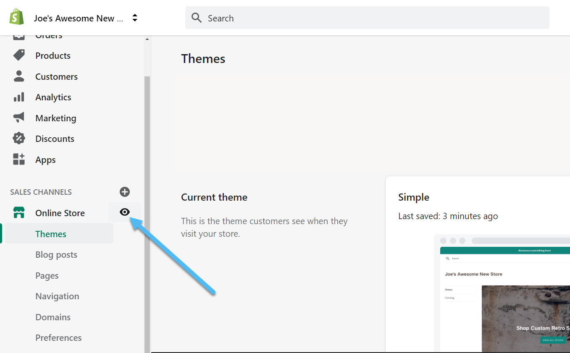Click the Customers person icon
Screen dimensions: 570x353
[19, 76]
